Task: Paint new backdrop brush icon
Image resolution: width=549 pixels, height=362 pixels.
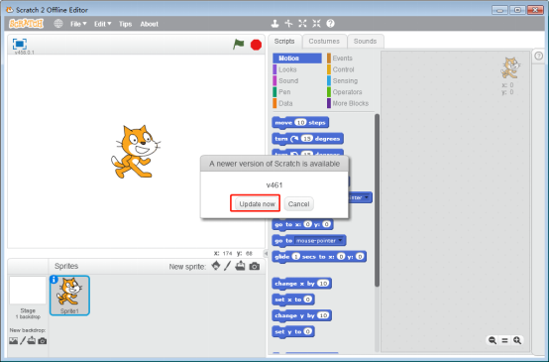Action: (x=23, y=340)
